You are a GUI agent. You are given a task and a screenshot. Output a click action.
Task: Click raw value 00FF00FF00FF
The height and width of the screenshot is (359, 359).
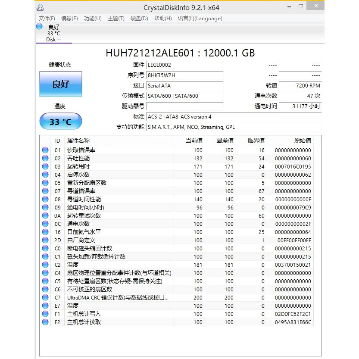coord(294,240)
